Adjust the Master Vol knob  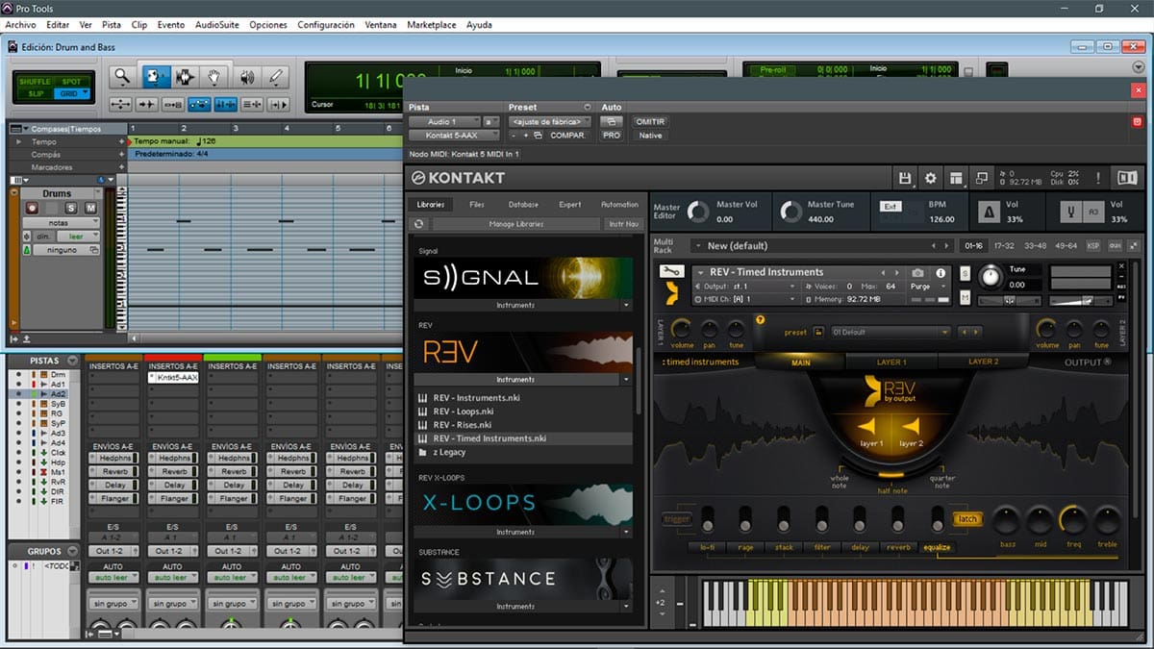click(698, 212)
